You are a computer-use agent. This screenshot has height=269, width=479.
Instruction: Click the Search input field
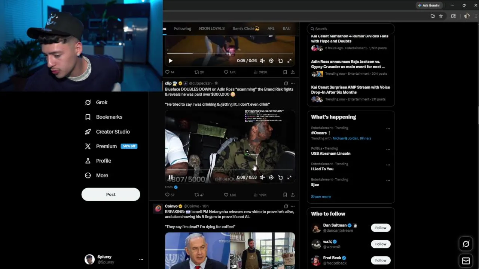[351, 29]
